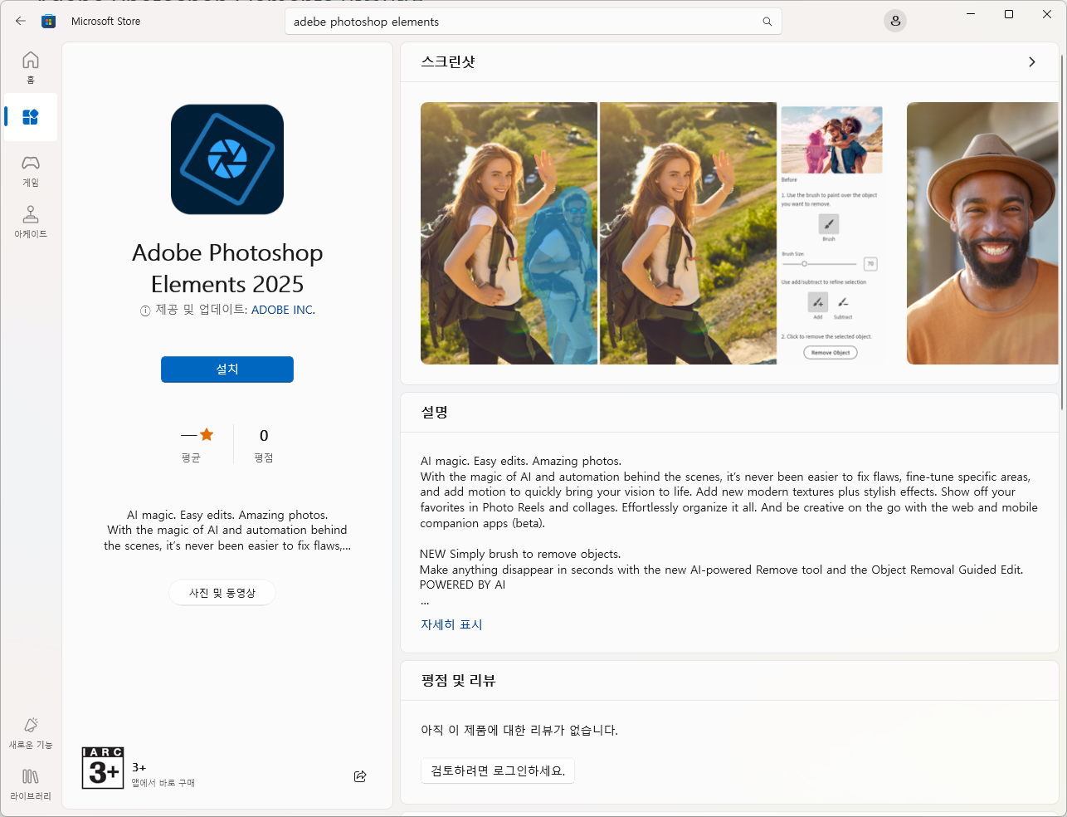Click the average rating star
Screen dimensions: 1067x817
coord(207,434)
